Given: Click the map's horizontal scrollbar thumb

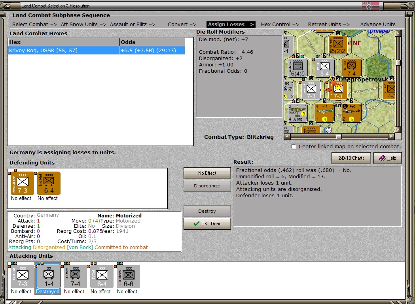Looking at the screenshot, I should coord(339,136).
